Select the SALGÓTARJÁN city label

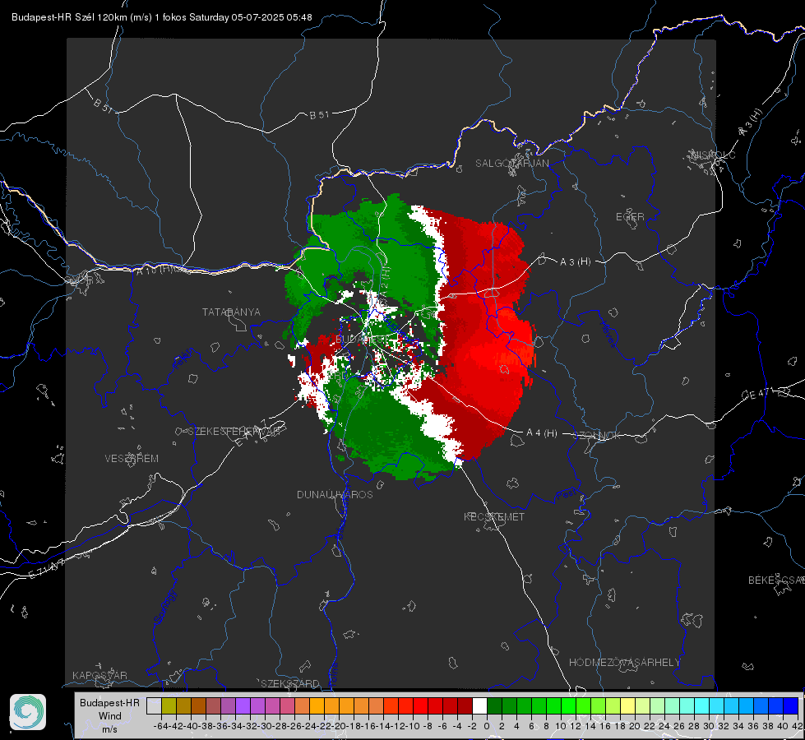click(x=511, y=164)
